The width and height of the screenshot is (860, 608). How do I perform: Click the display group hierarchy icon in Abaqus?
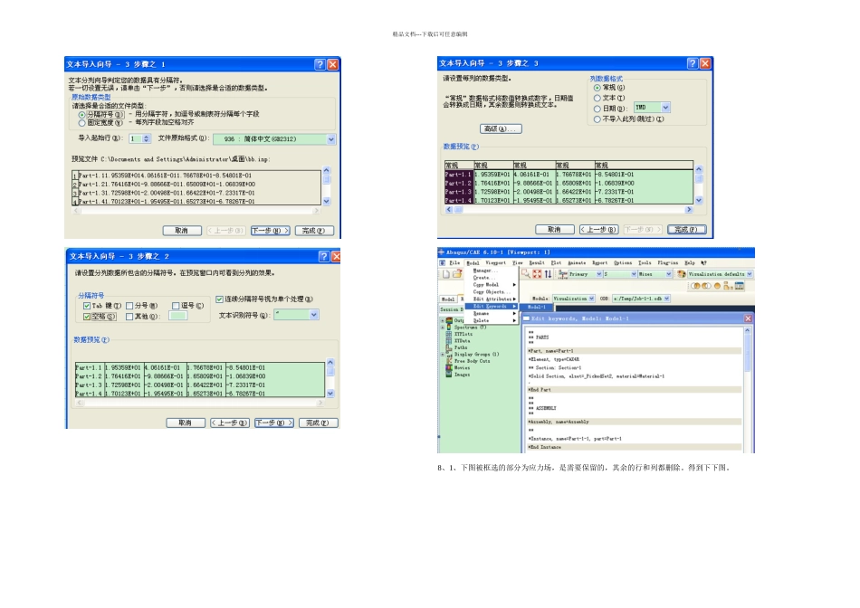(728, 286)
